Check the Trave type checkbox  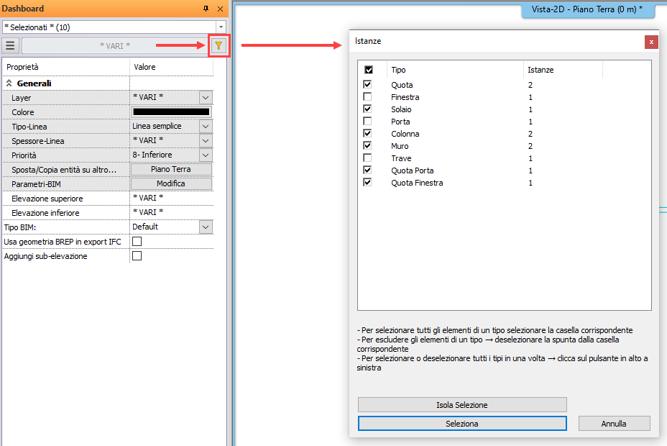(x=367, y=158)
